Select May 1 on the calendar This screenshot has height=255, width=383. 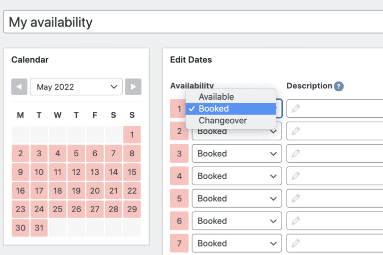pos(132,134)
